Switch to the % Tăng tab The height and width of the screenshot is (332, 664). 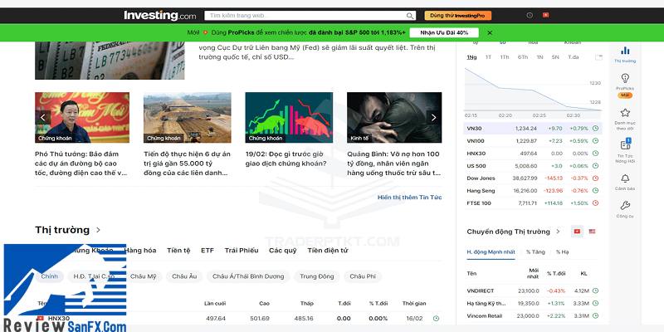point(535,252)
